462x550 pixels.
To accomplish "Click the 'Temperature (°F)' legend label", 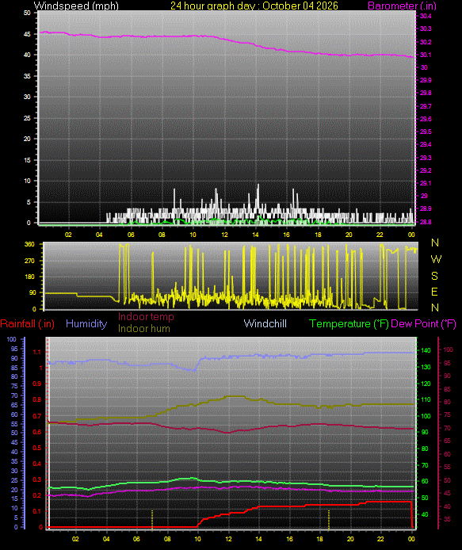I will click(x=349, y=324).
